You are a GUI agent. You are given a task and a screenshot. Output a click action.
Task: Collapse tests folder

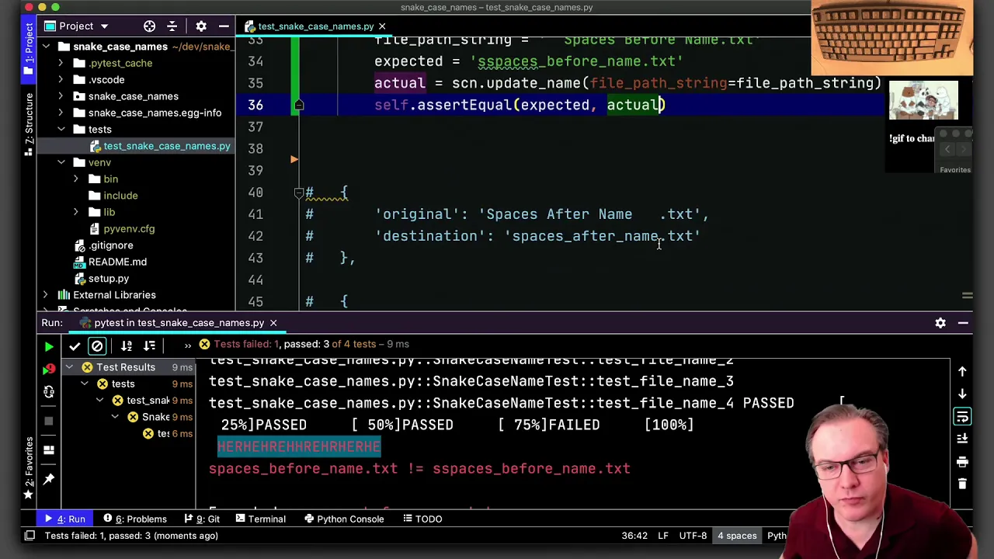click(x=61, y=130)
